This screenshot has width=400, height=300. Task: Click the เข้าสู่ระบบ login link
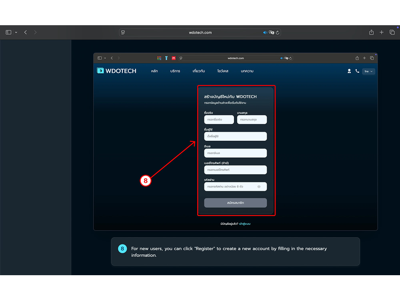[x=245, y=224]
